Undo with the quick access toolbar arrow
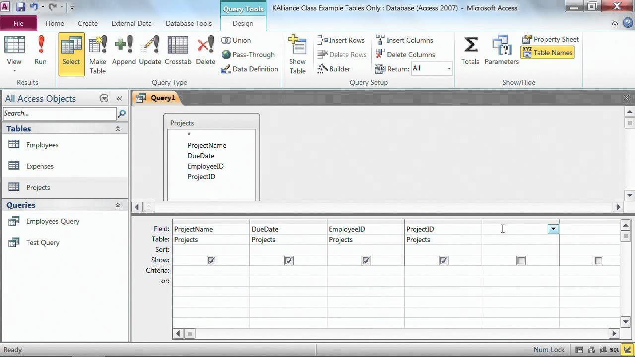 (34, 7)
